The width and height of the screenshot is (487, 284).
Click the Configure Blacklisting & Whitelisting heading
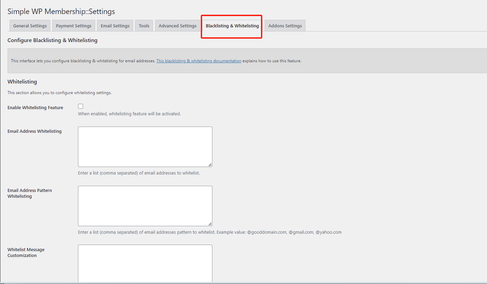(52, 40)
